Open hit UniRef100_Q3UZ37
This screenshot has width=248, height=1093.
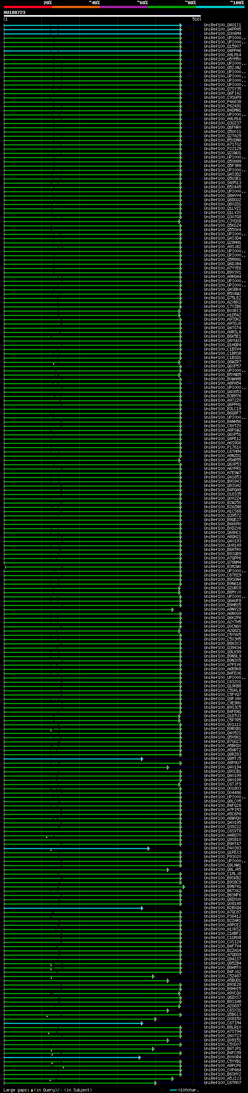(x=222, y=123)
